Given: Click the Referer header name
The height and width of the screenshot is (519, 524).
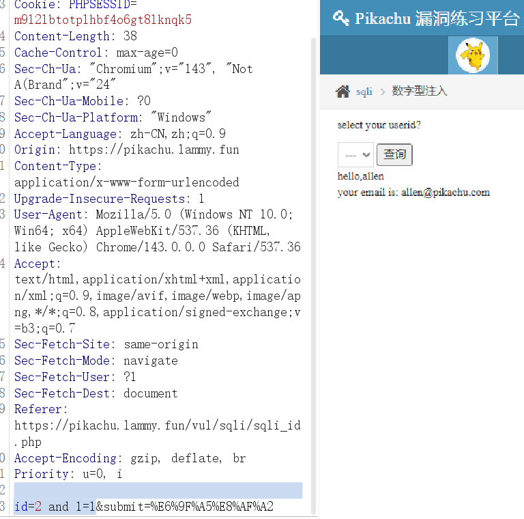Looking at the screenshot, I should (40, 409).
